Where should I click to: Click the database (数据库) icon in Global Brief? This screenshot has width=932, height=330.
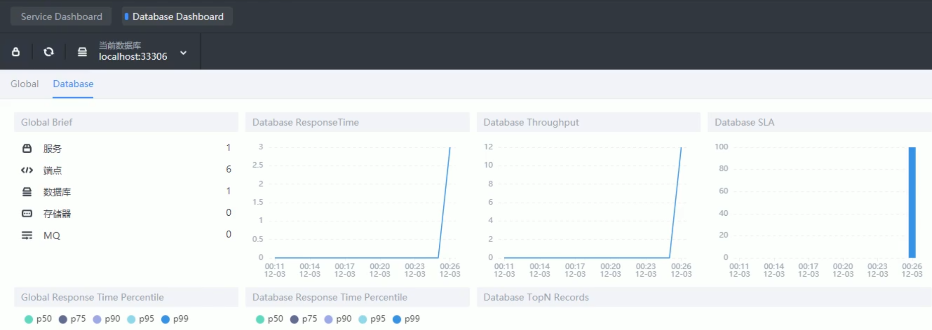click(x=27, y=192)
